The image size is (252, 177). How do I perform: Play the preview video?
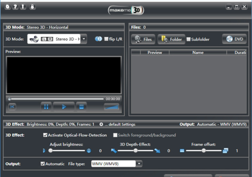pyautogui.click(x=64, y=107)
